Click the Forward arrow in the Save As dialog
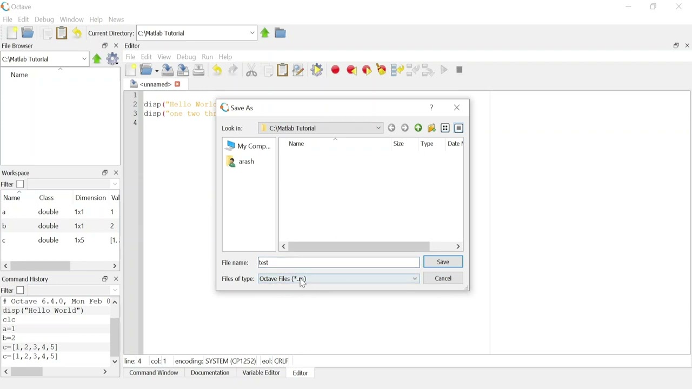 (x=405, y=128)
